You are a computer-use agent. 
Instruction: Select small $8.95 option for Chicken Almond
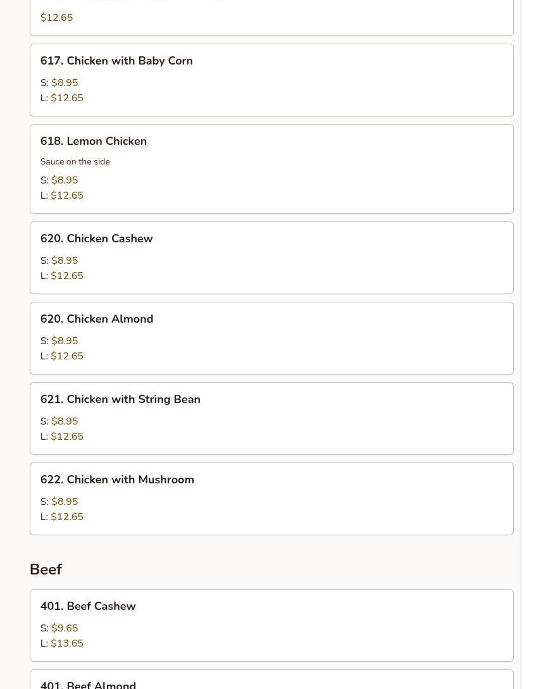(65, 341)
